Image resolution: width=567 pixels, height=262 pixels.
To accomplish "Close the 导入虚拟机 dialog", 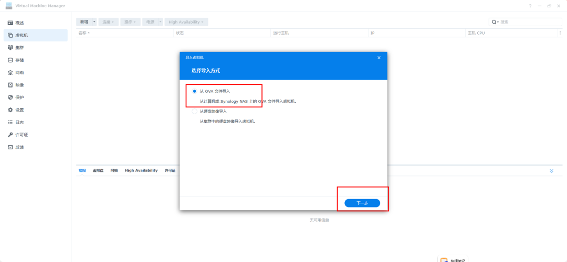I will pyautogui.click(x=379, y=58).
